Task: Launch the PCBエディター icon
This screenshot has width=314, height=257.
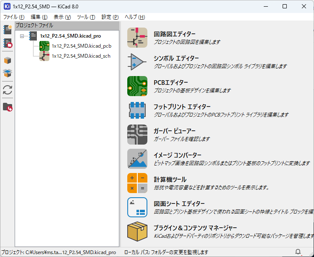Action: 137,86
